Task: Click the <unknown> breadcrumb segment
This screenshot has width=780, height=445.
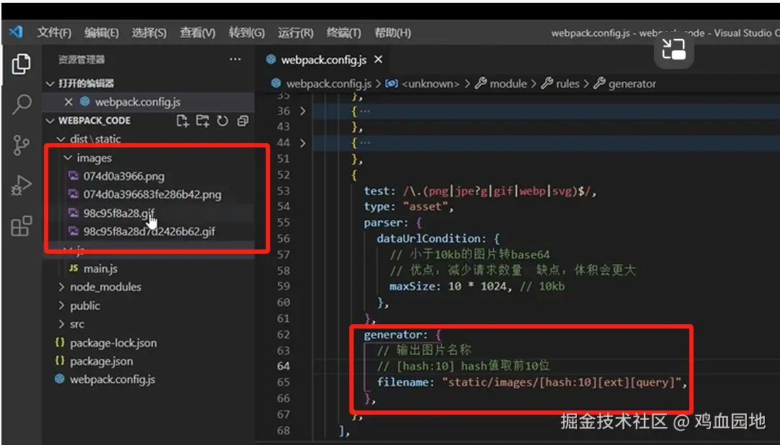Action: 430,84
